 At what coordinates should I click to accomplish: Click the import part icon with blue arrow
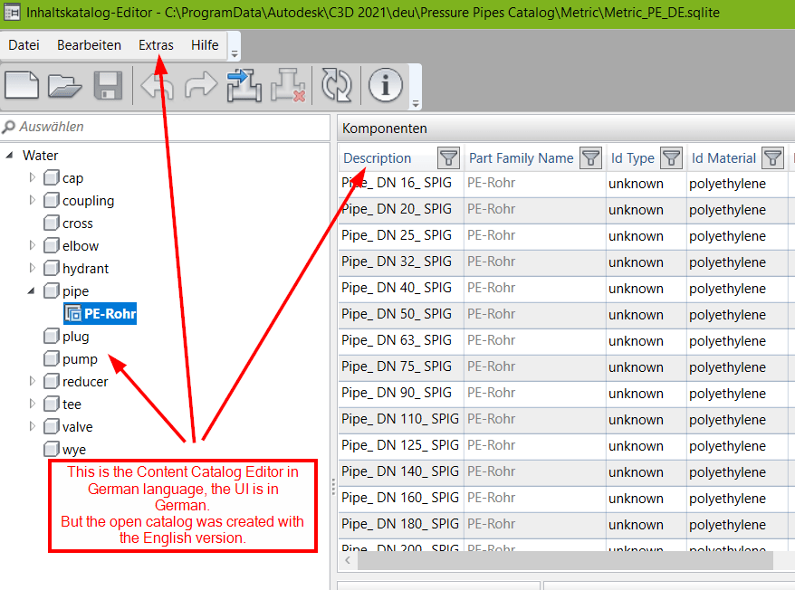pyautogui.click(x=244, y=85)
